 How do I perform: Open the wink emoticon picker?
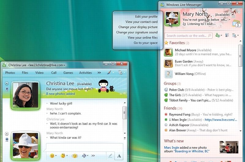click(63, 156)
